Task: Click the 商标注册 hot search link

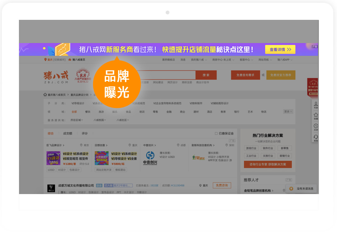Action: [x=187, y=82]
